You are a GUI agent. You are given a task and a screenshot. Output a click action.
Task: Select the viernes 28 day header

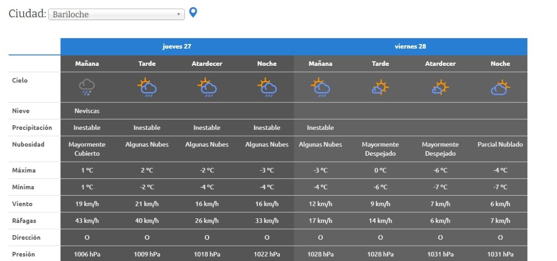pyautogui.click(x=410, y=46)
